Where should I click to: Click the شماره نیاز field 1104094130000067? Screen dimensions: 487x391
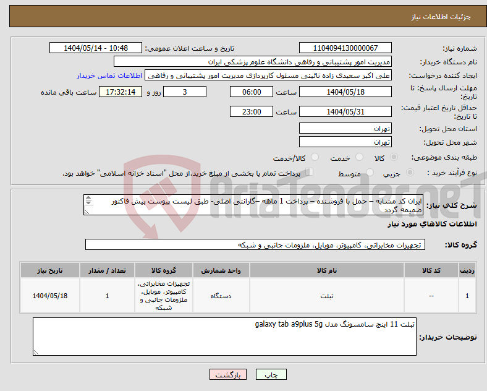(x=345, y=48)
